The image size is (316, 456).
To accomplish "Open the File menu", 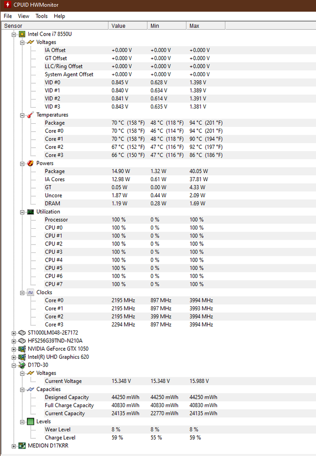I will pyautogui.click(x=8, y=16).
